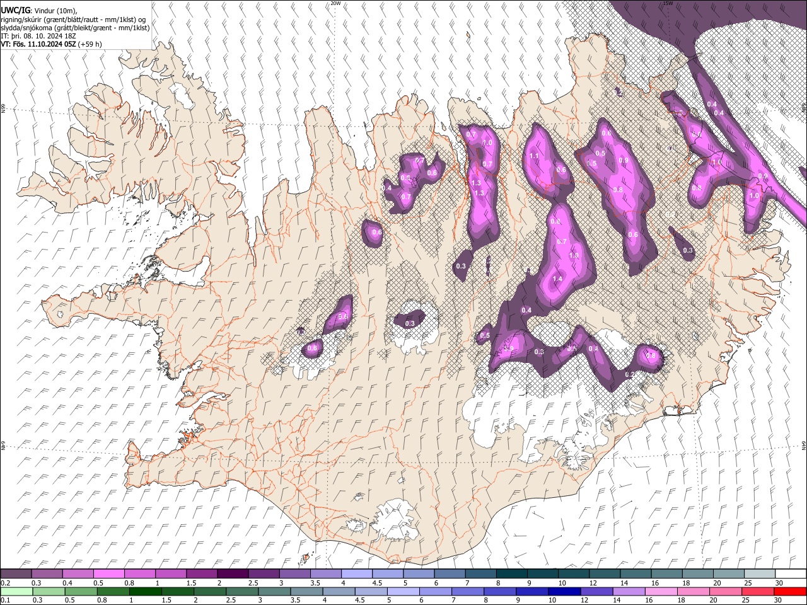Select the 0.3–0.5 green rain legend swatch
The image size is (807, 605).
[x=49, y=591]
